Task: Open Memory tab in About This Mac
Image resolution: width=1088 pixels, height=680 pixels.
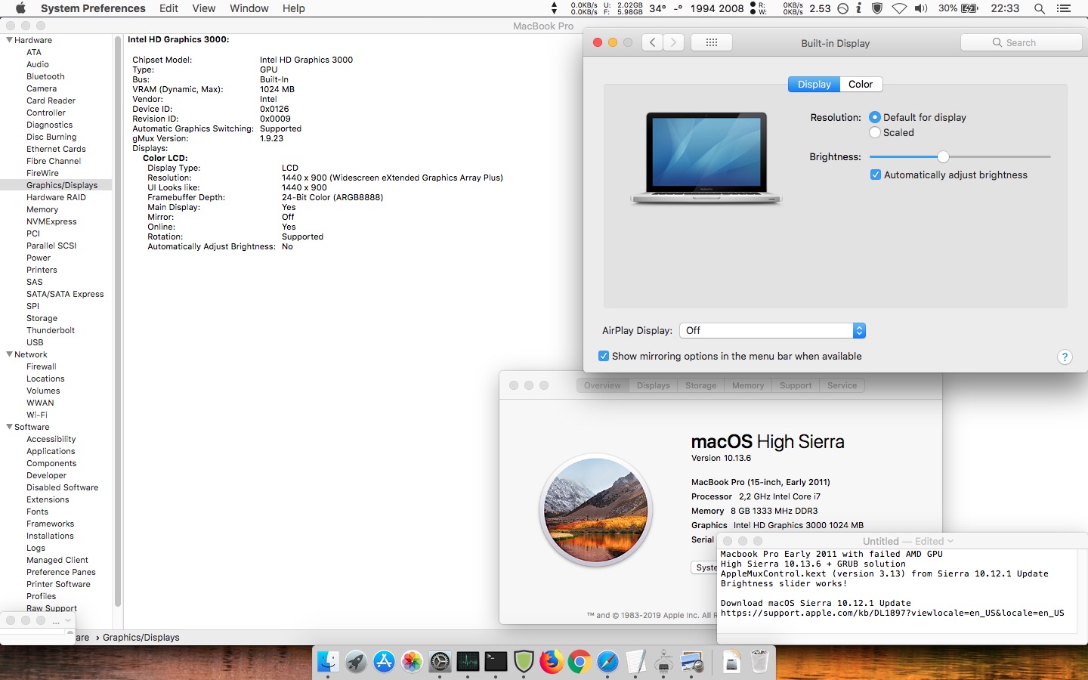Action: point(748,385)
